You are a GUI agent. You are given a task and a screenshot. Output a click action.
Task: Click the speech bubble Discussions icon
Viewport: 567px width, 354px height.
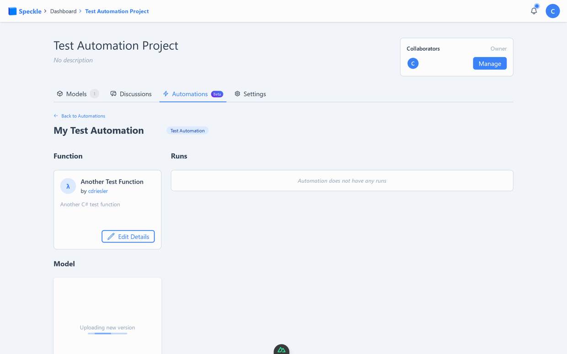click(x=113, y=94)
